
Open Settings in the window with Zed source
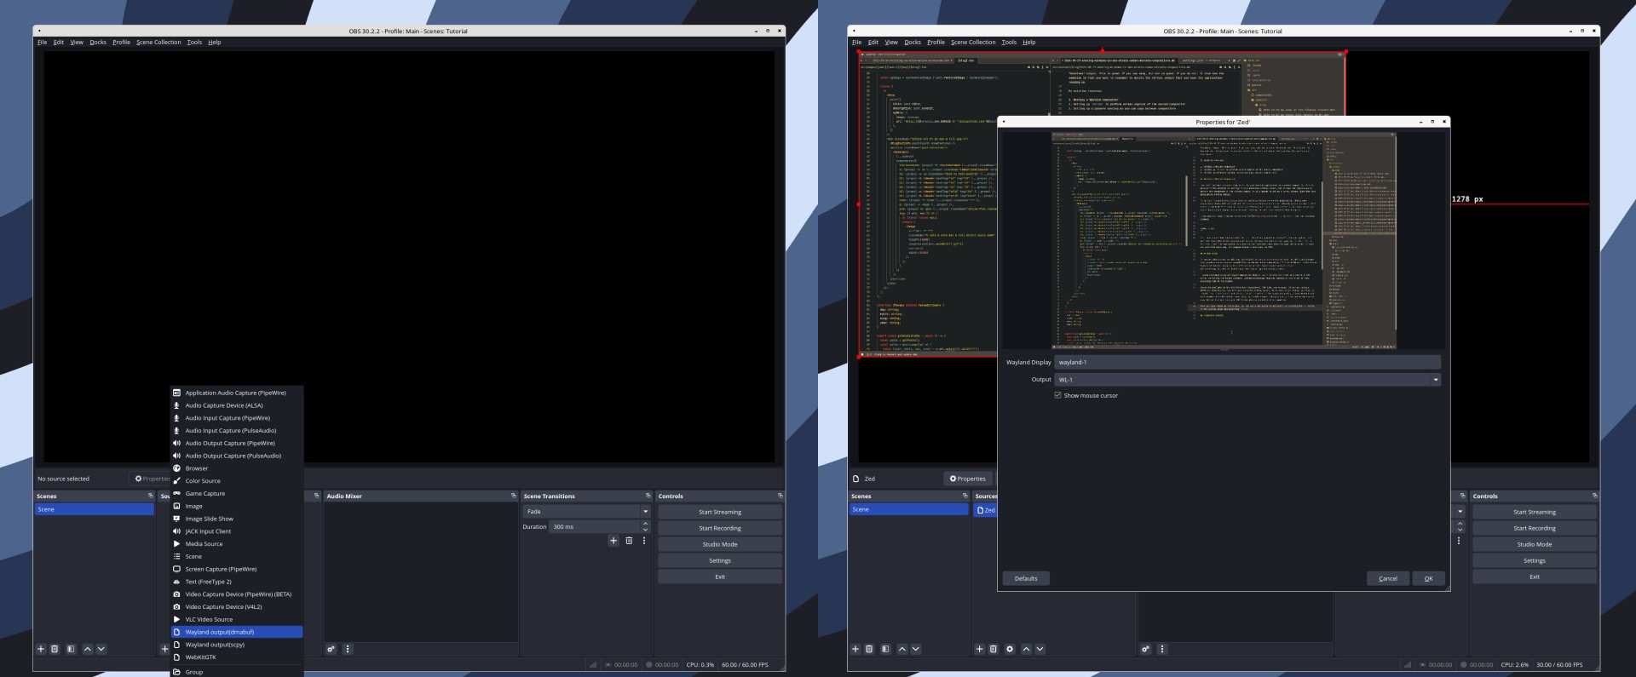coord(1535,560)
